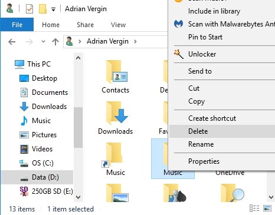Open Videos in the navigation pane
The image size is (275, 215).
click(x=37, y=149)
